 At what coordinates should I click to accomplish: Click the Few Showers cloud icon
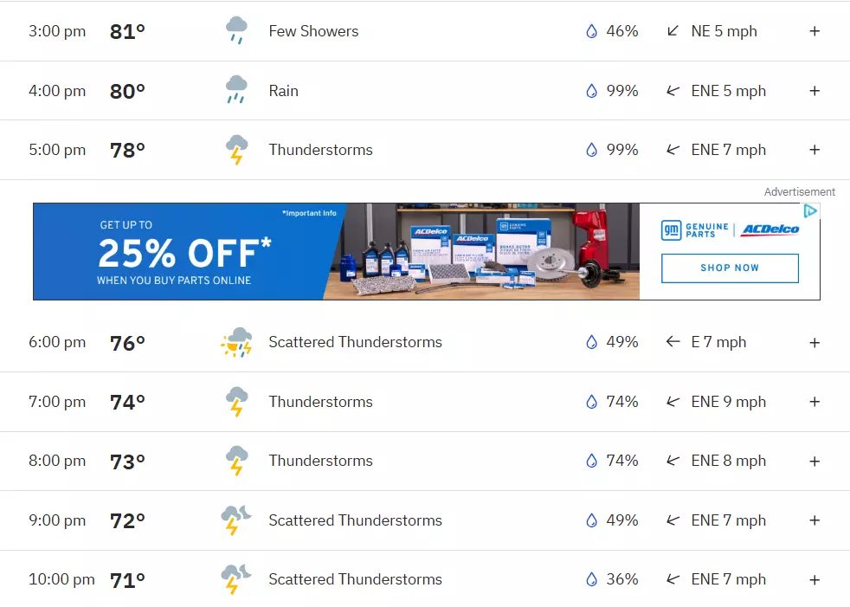tap(236, 30)
